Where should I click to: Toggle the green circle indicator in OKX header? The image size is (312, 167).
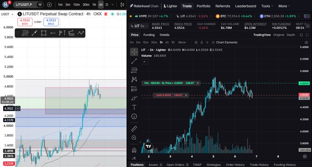112,14
